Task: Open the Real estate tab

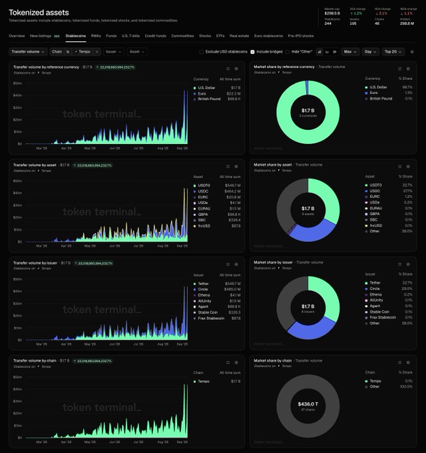Action: 239,36
